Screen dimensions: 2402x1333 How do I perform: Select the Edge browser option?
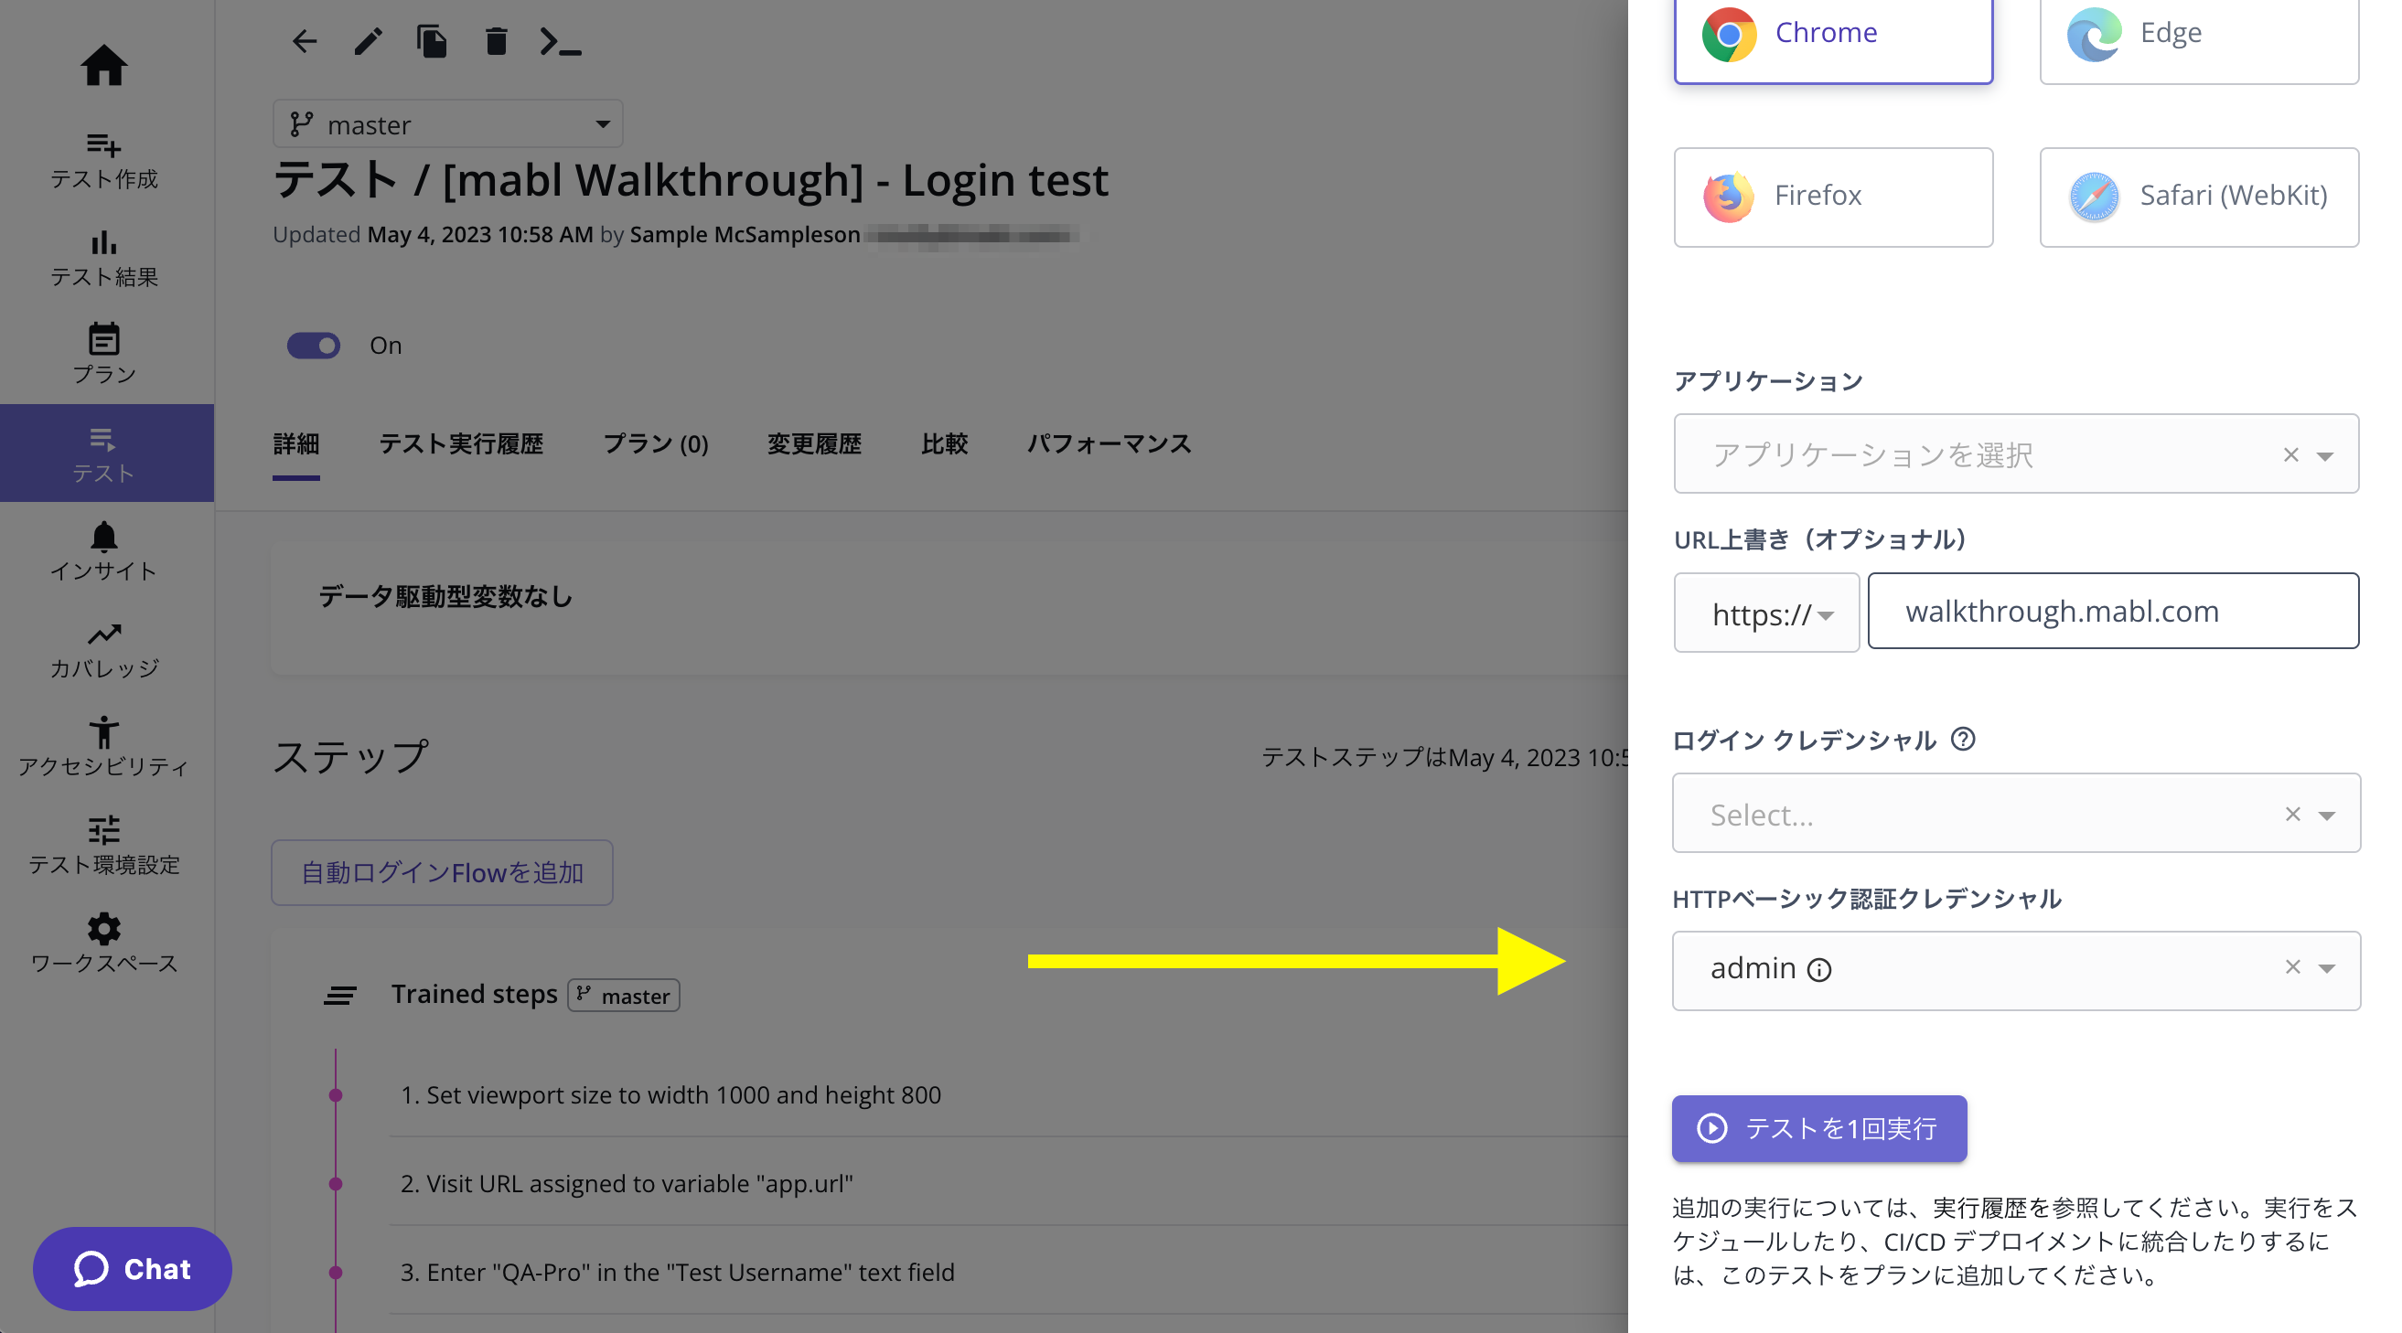(x=2199, y=35)
